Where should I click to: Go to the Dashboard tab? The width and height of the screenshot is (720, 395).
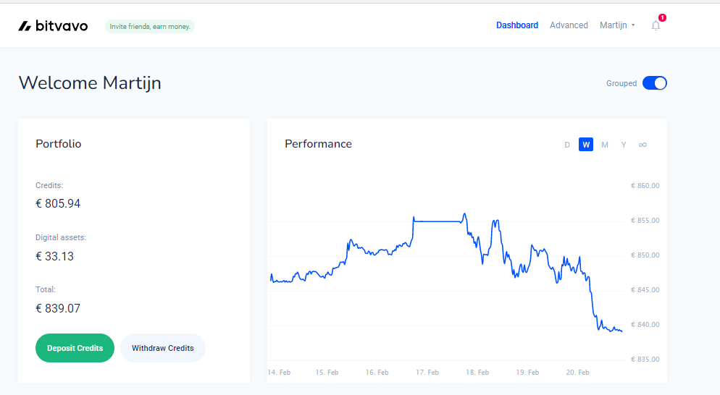(x=517, y=25)
